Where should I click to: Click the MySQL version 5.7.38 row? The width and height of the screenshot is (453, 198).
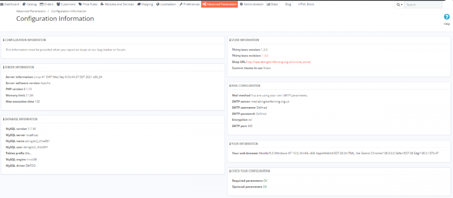click(x=20, y=129)
